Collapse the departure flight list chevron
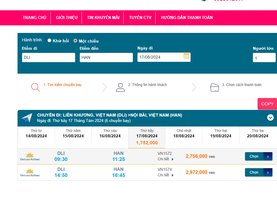Viewport: 277px width, 205px height. pyautogui.click(x=270, y=118)
